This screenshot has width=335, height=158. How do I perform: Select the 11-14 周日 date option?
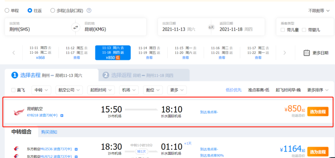(149, 53)
